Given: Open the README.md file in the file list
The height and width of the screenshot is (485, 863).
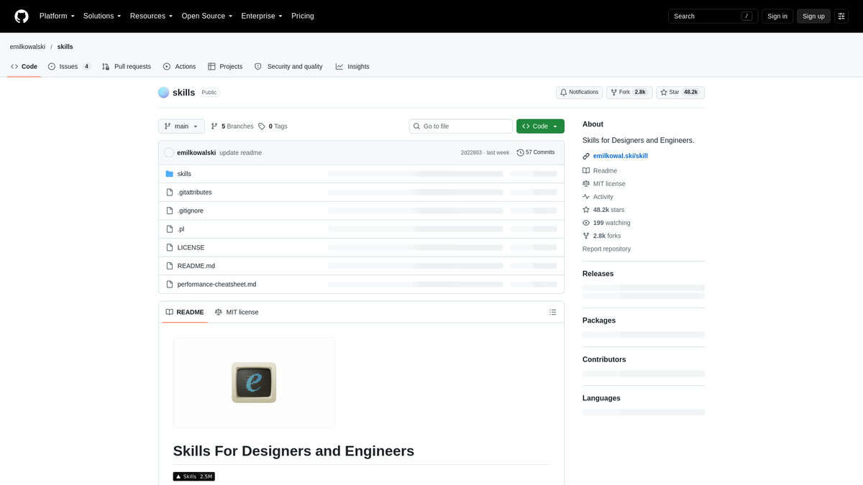Looking at the screenshot, I should click(x=196, y=266).
